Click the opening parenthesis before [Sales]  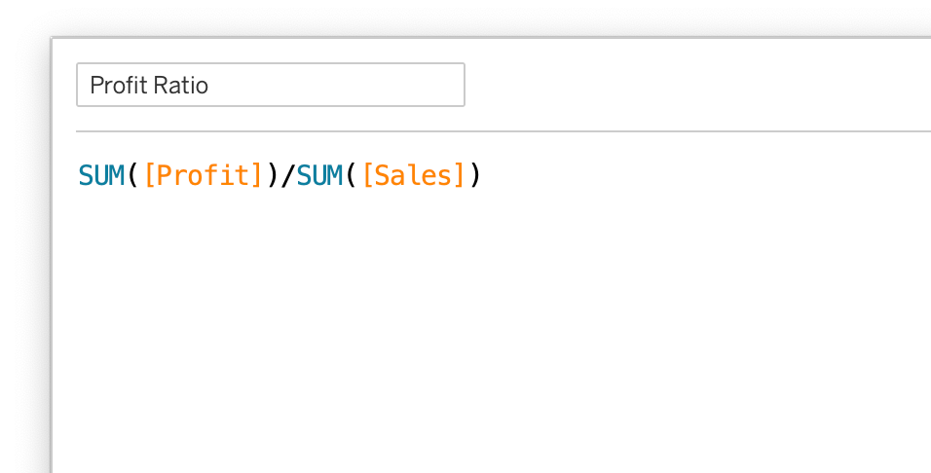(x=352, y=176)
